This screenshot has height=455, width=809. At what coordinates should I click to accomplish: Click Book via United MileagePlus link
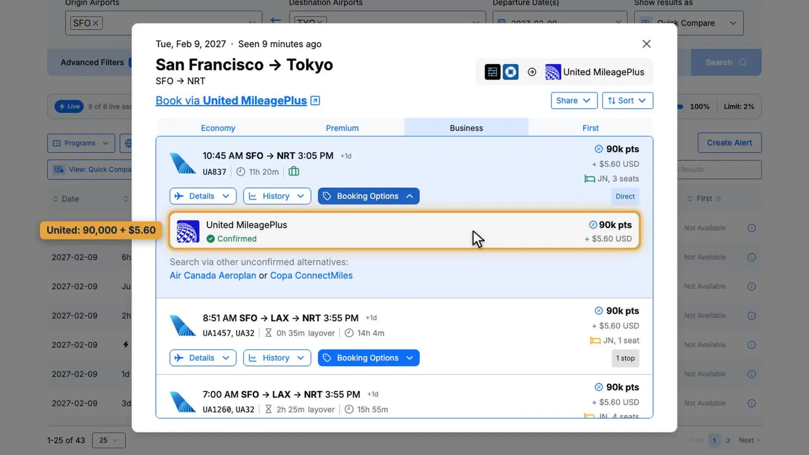(x=231, y=101)
